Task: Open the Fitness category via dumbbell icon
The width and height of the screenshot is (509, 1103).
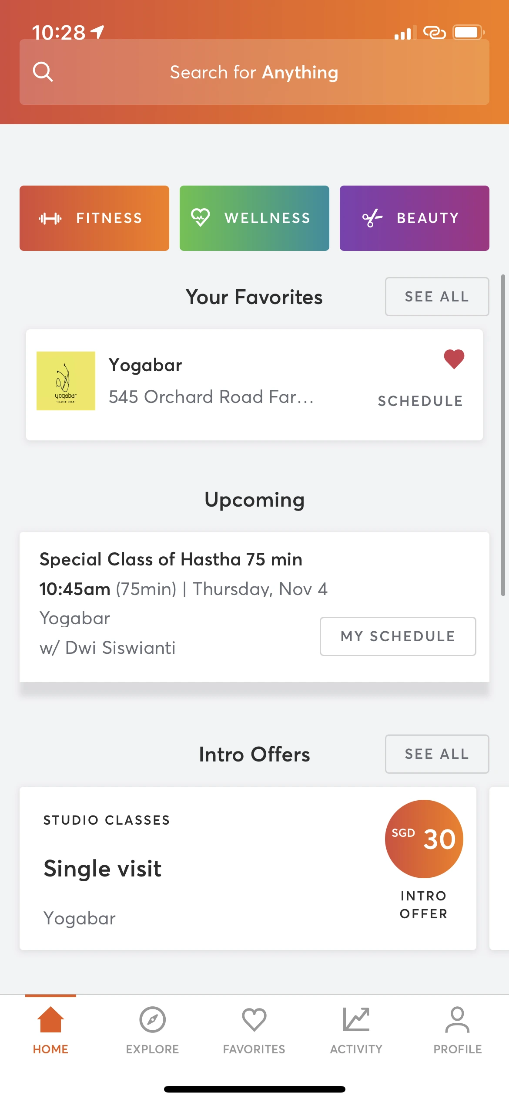Action: [50, 218]
